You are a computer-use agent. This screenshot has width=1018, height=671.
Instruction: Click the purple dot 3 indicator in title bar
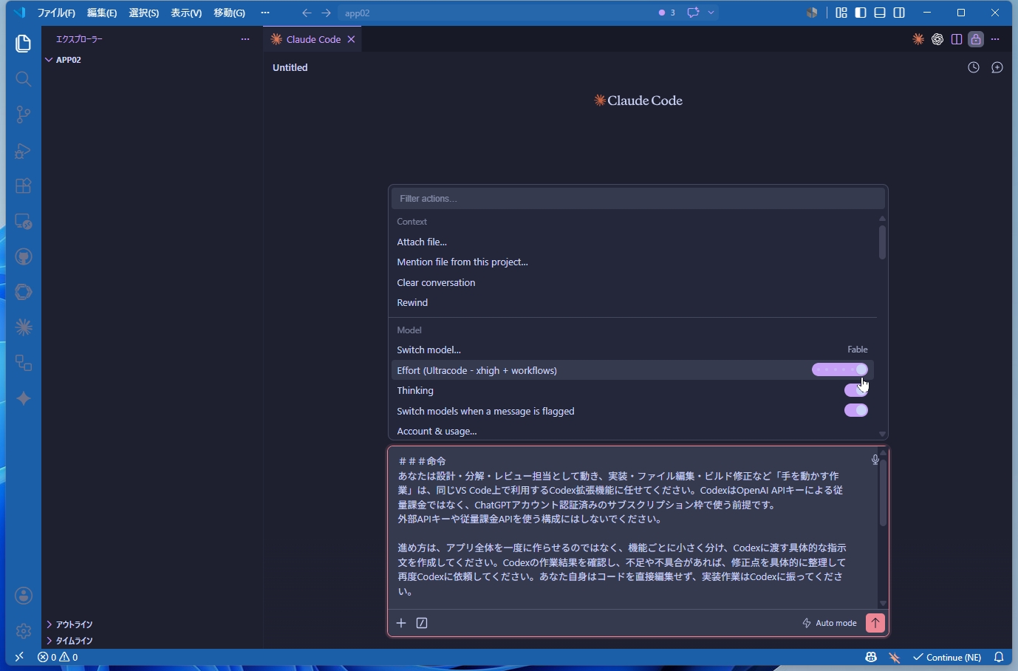[x=666, y=13]
